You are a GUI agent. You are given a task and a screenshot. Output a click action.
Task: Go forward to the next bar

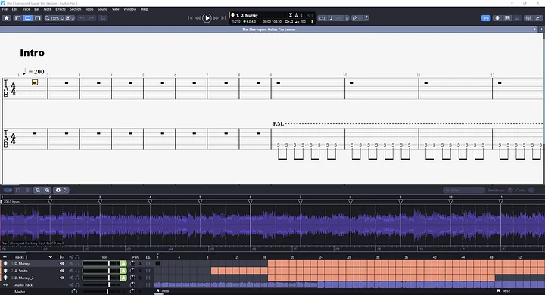[x=216, y=18]
